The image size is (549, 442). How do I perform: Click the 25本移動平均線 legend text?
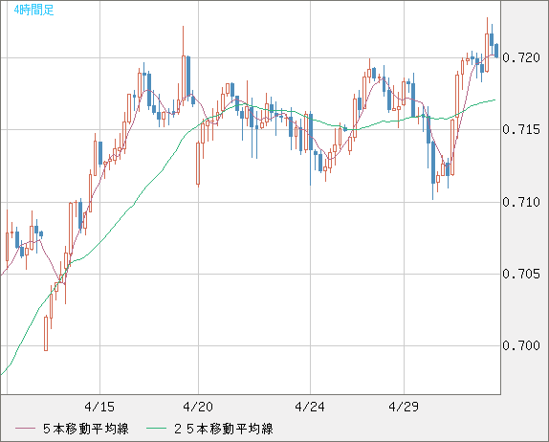[224, 429]
